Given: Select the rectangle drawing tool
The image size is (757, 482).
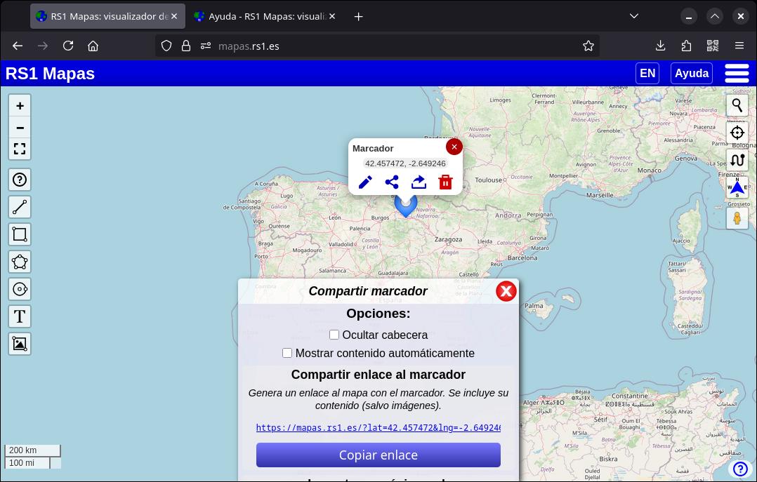Looking at the screenshot, I should tap(20, 234).
